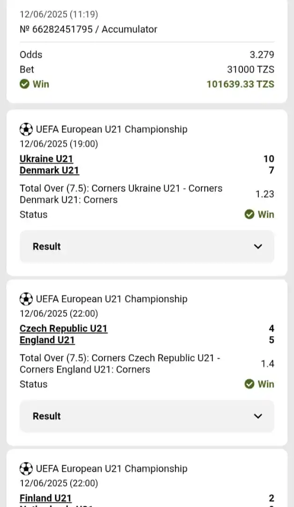Click the 101639.33 TZS winnings amount
The height and width of the screenshot is (507, 294).
pos(241,84)
